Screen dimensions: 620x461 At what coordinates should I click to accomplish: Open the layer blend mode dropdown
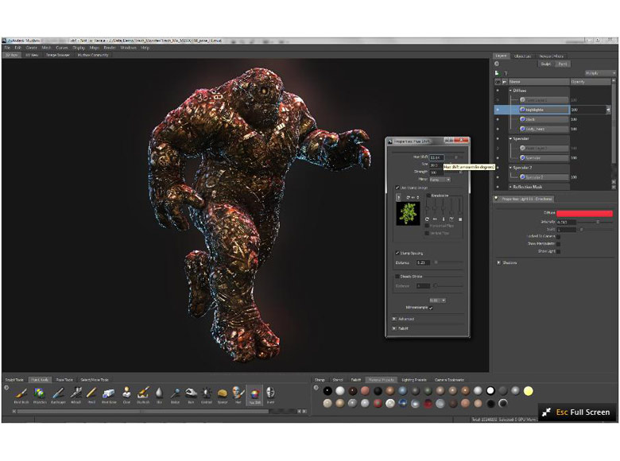599,72
